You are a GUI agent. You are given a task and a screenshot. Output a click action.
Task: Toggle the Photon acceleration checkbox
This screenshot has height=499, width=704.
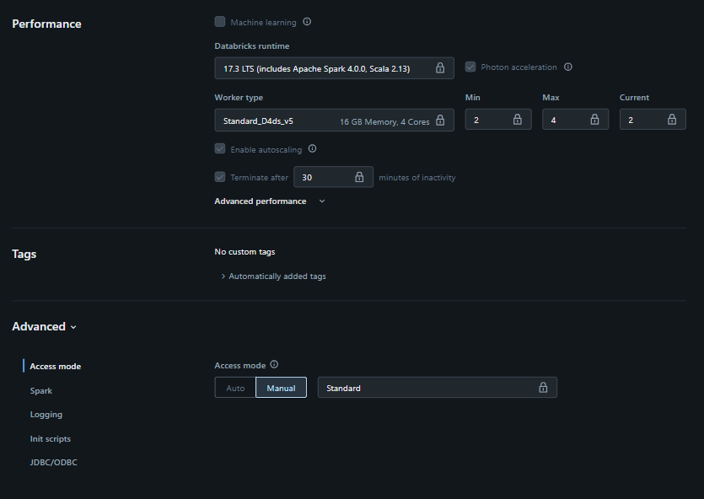[470, 67]
